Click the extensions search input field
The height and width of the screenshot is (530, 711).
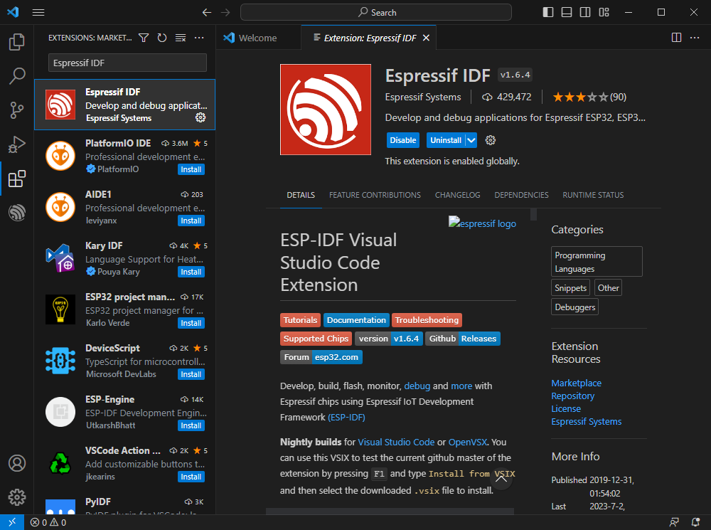pyautogui.click(x=127, y=63)
